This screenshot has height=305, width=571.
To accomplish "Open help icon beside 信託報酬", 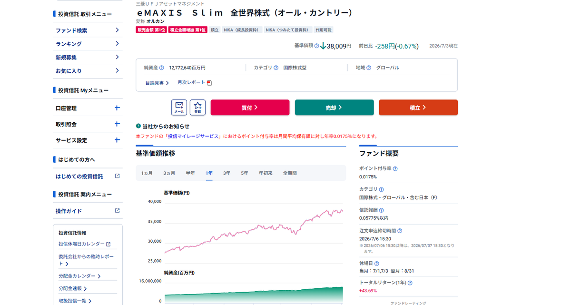I will [381, 210].
